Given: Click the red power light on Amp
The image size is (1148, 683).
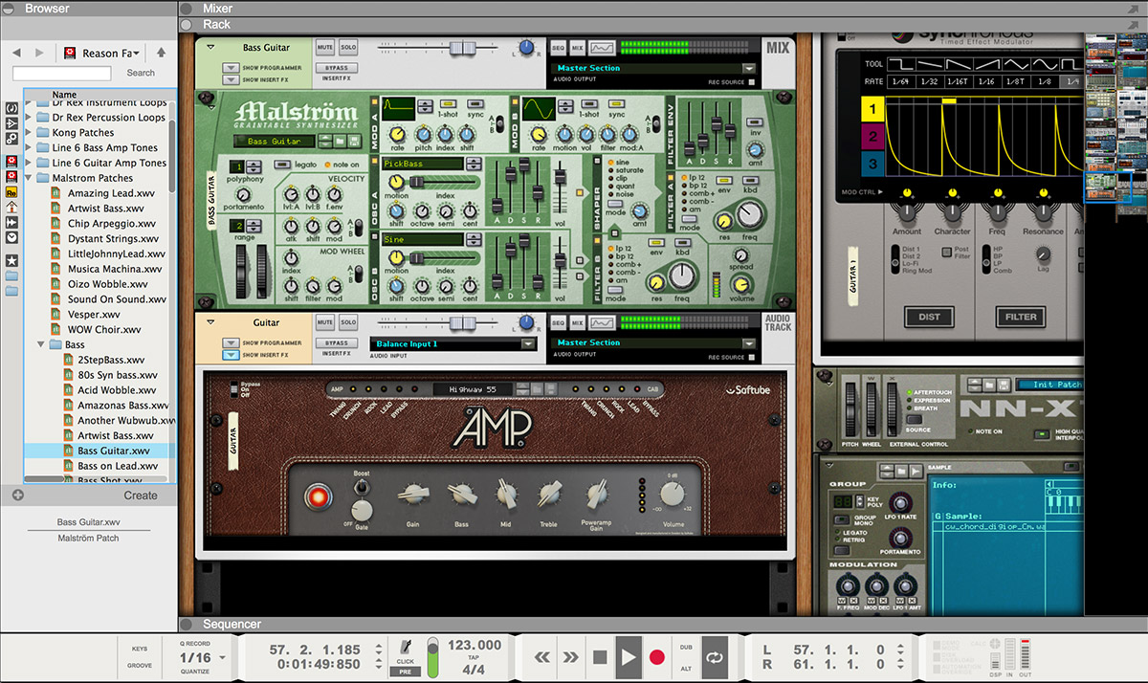Looking at the screenshot, I should tap(316, 496).
